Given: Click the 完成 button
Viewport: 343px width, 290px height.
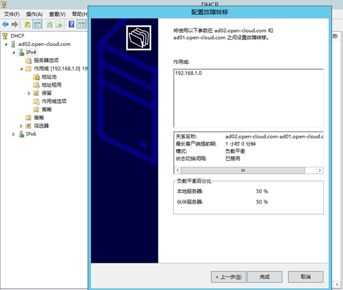Looking at the screenshot, I should [x=265, y=277].
